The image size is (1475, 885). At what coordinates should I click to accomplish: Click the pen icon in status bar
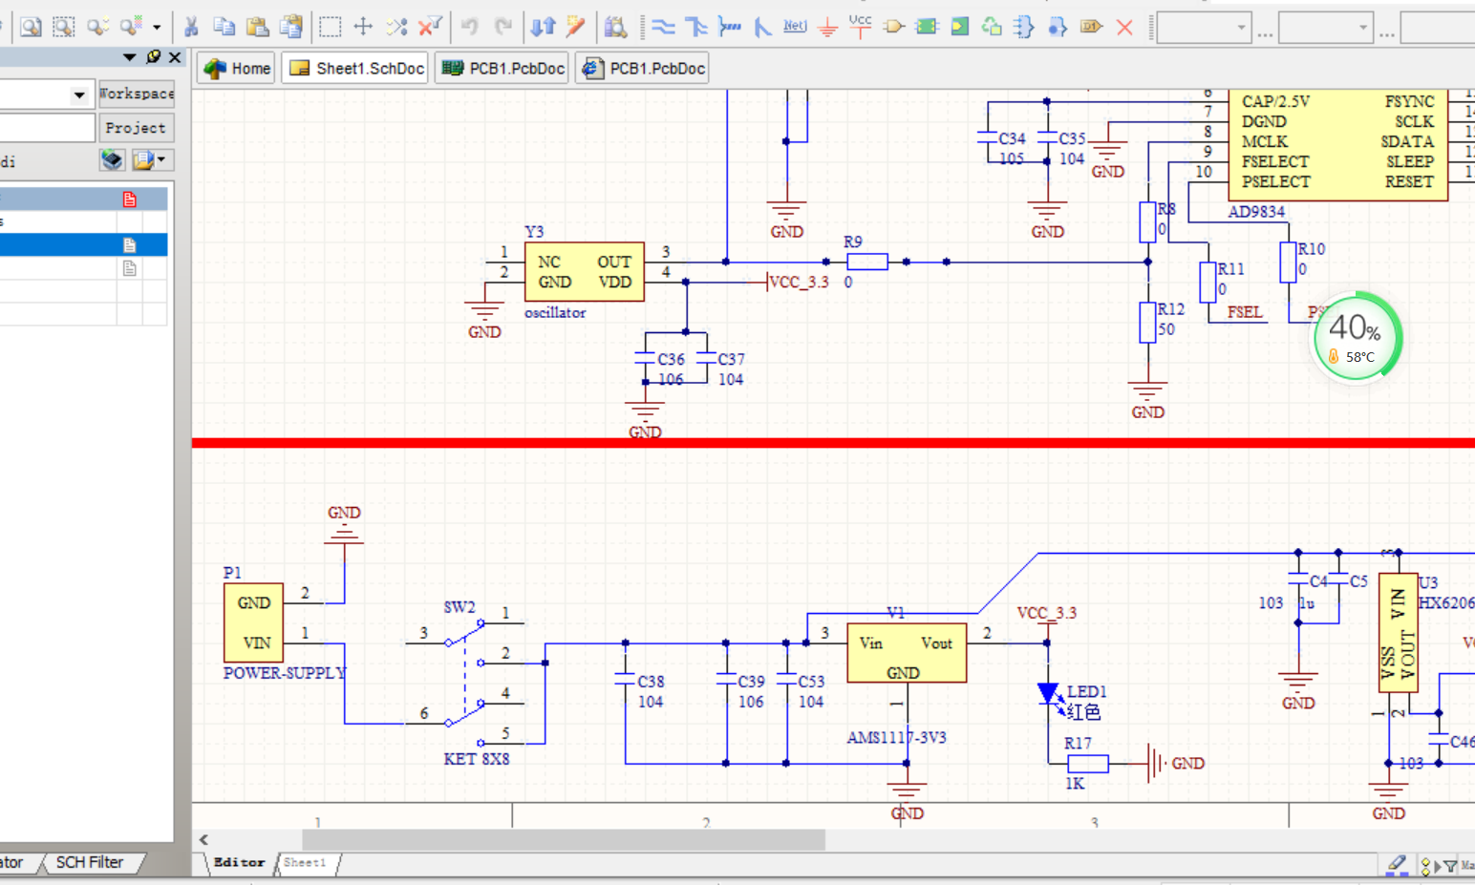point(1397,864)
